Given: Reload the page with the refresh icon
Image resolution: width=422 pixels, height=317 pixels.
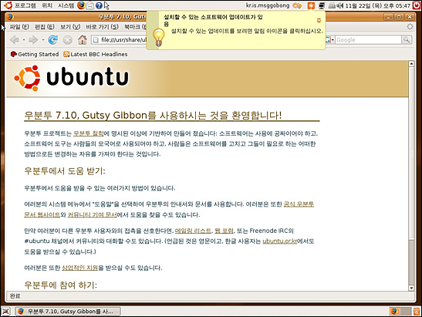Looking at the screenshot, I should 53,40.
